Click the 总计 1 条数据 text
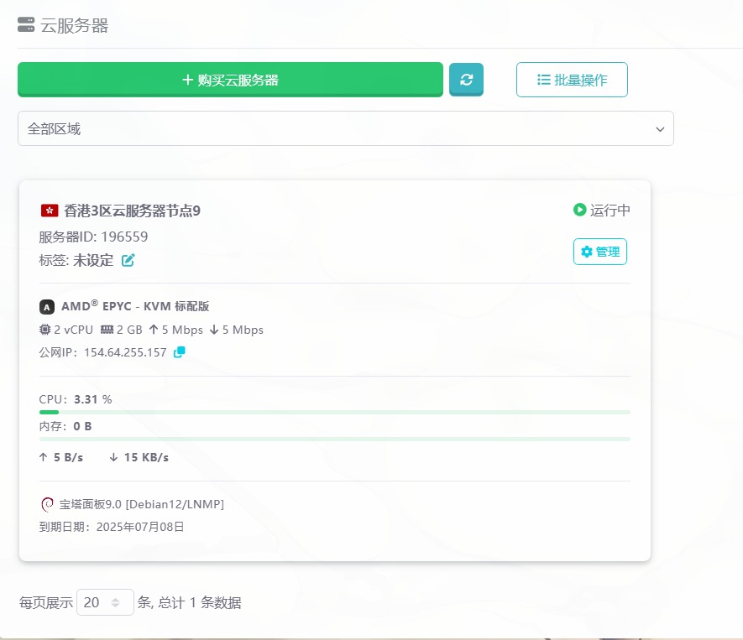743x640 pixels. pyautogui.click(x=200, y=602)
